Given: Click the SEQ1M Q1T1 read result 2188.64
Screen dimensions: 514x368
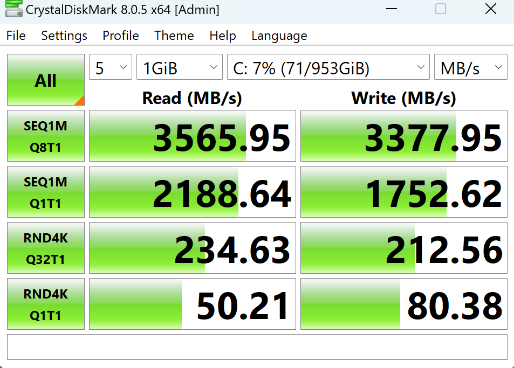Looking at the screenshot, I should click(193, 192).
